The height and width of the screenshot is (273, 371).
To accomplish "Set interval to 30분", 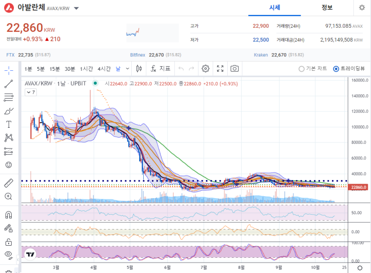I will 70,69.
